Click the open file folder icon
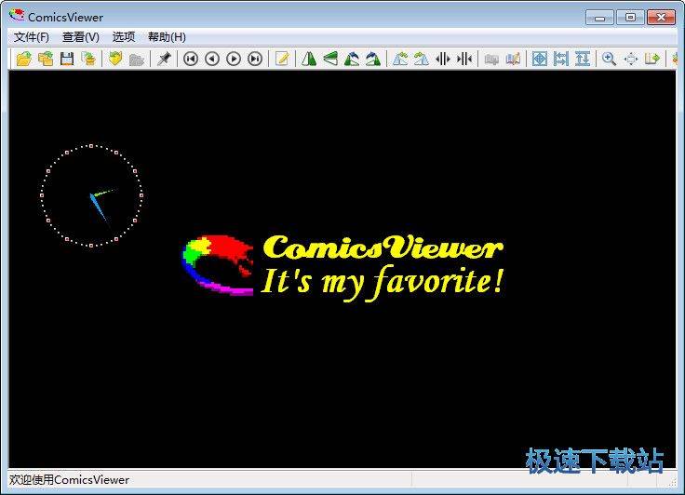 point(23,59)
